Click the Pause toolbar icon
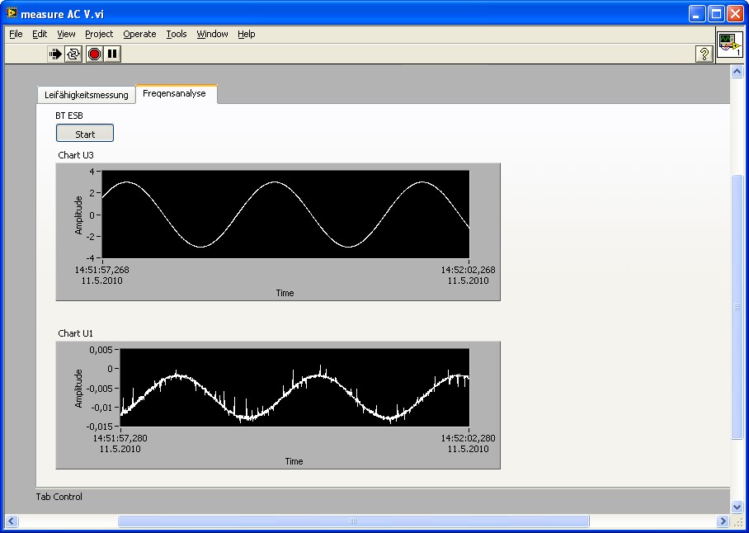749x533 pixels. coord(113,54)
